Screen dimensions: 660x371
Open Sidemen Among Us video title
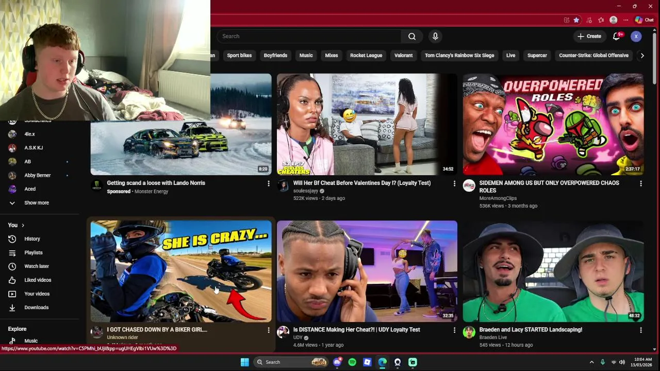pos(549,187)
